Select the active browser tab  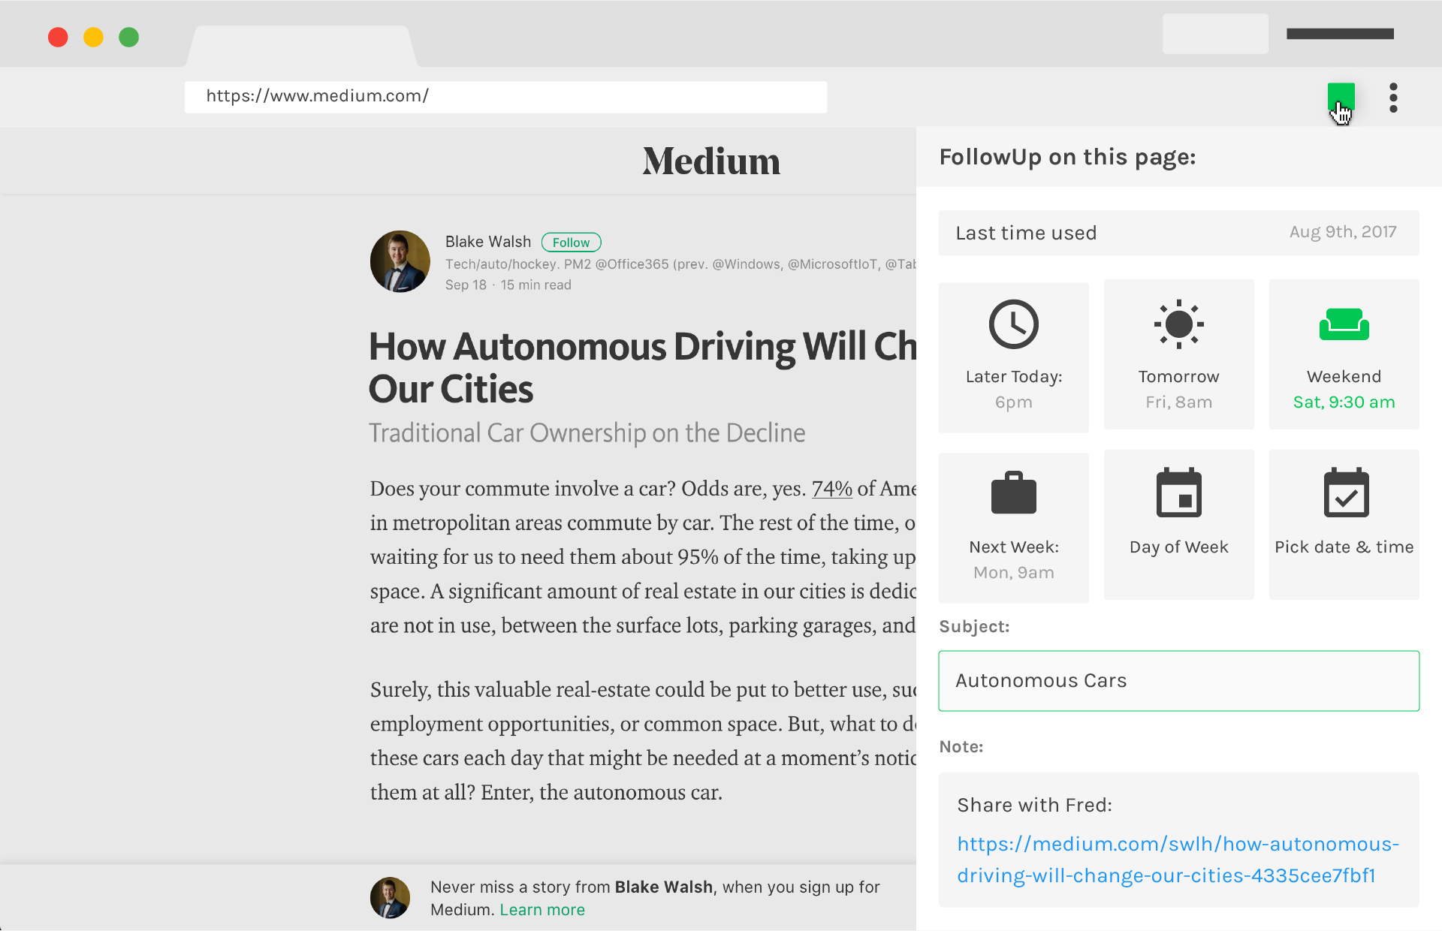tap(301, 47)
